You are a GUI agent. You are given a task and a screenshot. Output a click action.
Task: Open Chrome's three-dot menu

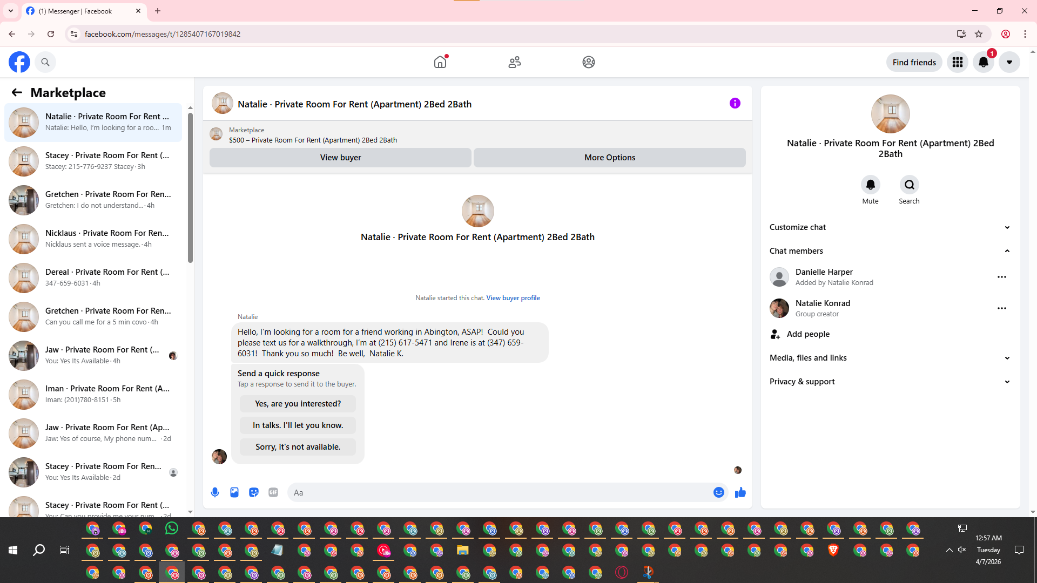[x=1025, y=34]
